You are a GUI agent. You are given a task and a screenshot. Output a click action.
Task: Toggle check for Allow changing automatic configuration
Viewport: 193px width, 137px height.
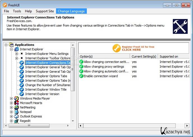click(x=81, y=71)
